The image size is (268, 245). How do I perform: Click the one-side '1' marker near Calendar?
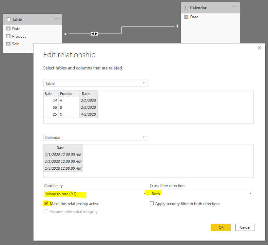[177, 26]
